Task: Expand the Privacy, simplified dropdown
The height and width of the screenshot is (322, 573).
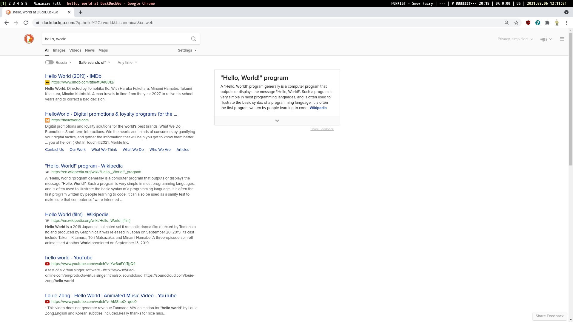Action: pyautogui.click(x=515, y=39)
